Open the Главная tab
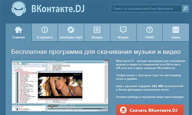192x115 pixels. 18,32
